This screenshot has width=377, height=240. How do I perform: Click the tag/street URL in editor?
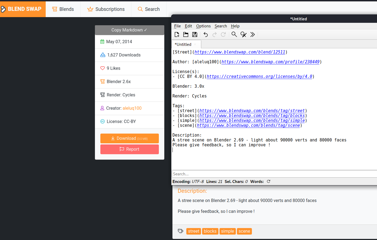pos(252,111)
